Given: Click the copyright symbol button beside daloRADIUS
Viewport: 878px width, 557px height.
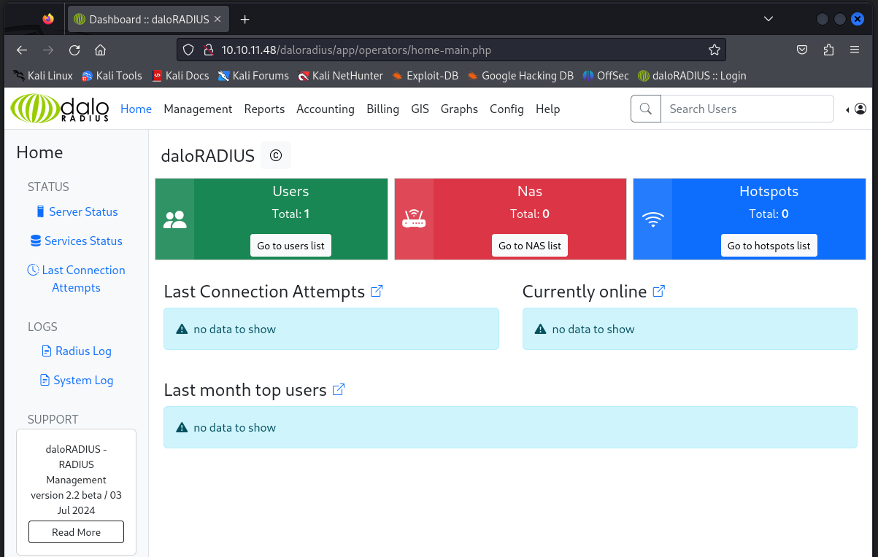Looking at the screenshot, I should tap(275, 155).
